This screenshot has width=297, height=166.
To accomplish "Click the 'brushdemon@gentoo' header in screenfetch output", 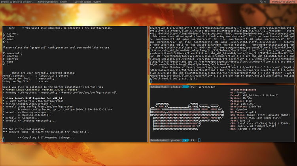I will pyautogui.click(x=244, y=90).
